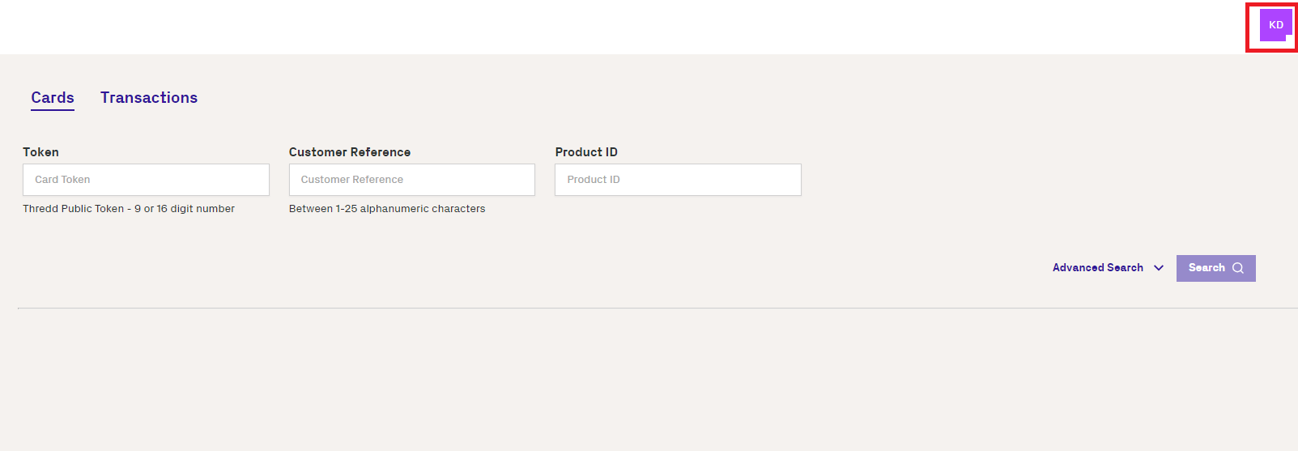Click the Token field label

(40, 152)
